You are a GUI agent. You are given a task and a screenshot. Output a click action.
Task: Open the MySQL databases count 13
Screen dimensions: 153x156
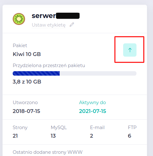[x=53, y=136]
